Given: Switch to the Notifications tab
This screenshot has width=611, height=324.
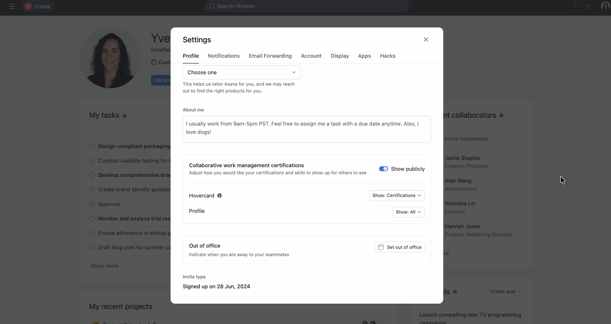Looking at the screenshot, I should pos(223,56).
